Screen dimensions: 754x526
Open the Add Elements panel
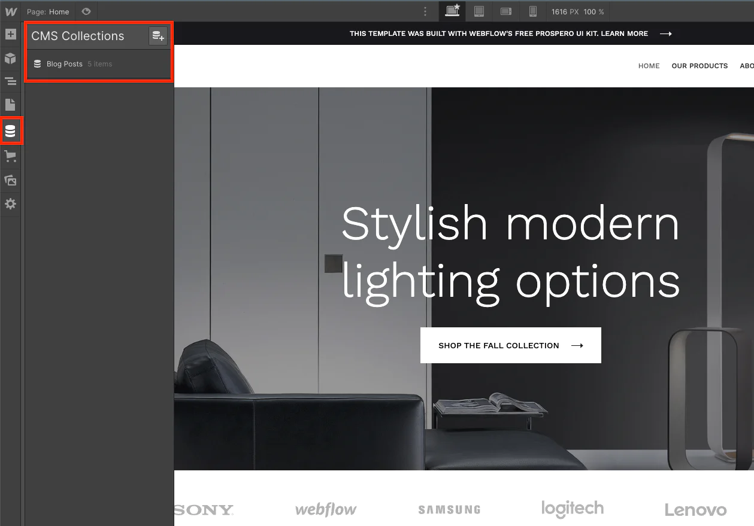(x=10, y=34)
